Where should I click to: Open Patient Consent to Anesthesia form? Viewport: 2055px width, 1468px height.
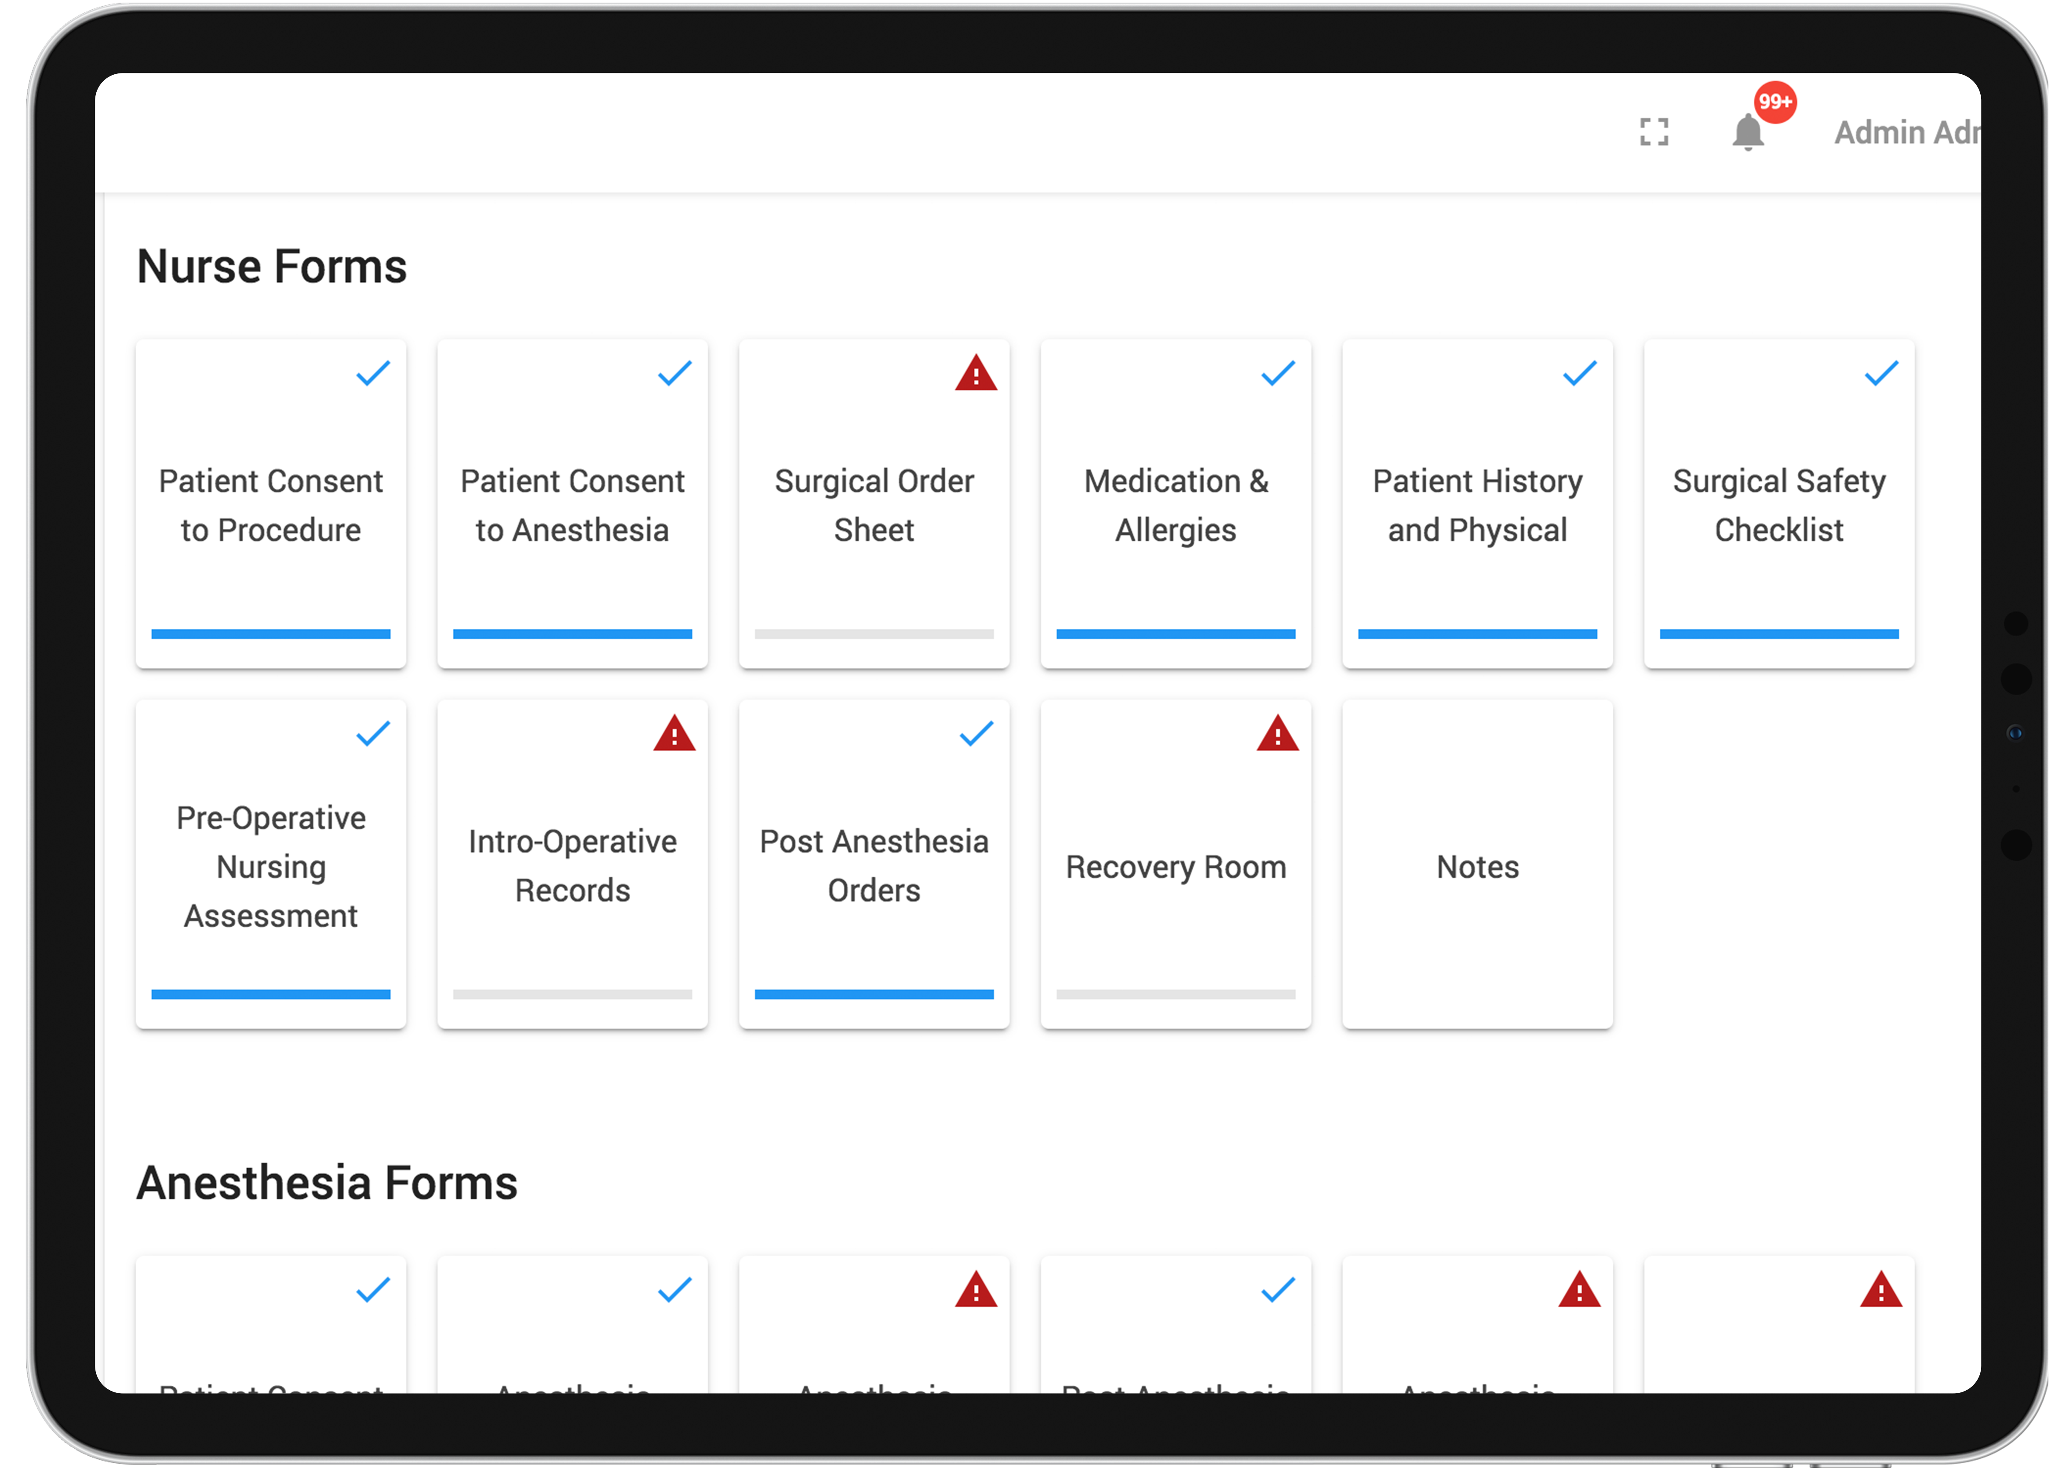tap(573, 504)
